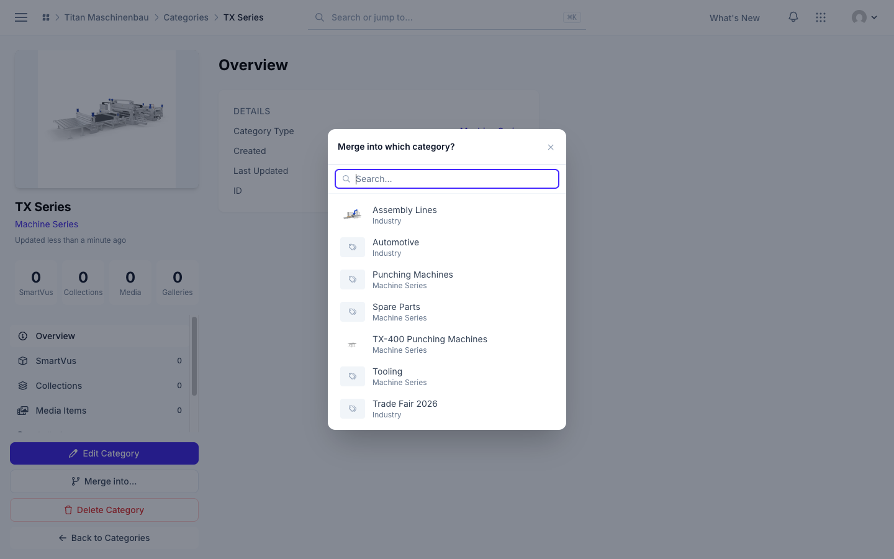Click the SmartVus count tile
The height and width of the screenshot is (559, 894).
36,283
